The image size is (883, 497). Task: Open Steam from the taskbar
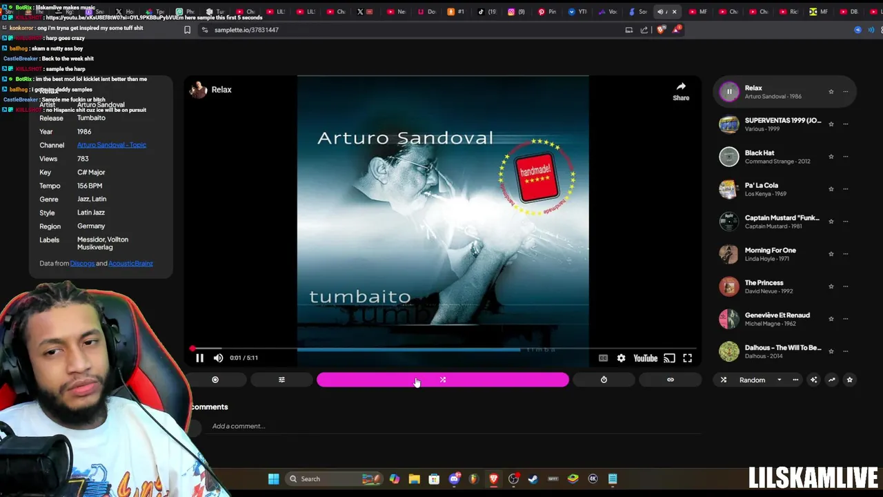point(533,479)
